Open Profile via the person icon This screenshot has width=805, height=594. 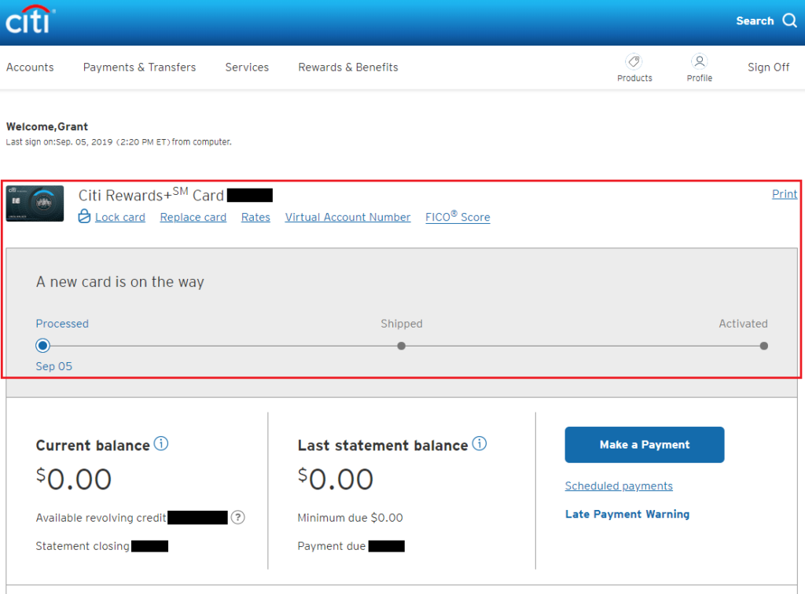[699, 60]
